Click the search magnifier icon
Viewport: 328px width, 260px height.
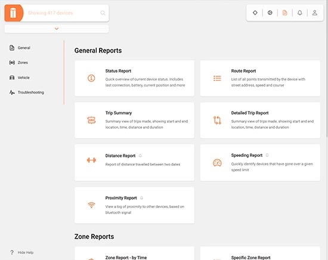(x=103, y=13)
